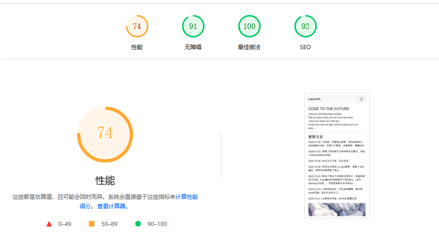
Task: Click the CODE TO THE FUTURE heading
Action: point(329,109)
